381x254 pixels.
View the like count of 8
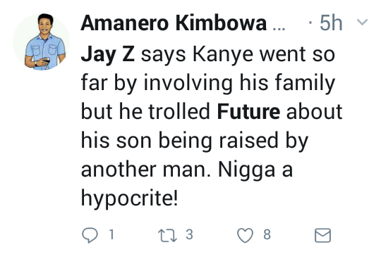pos(267,234)
